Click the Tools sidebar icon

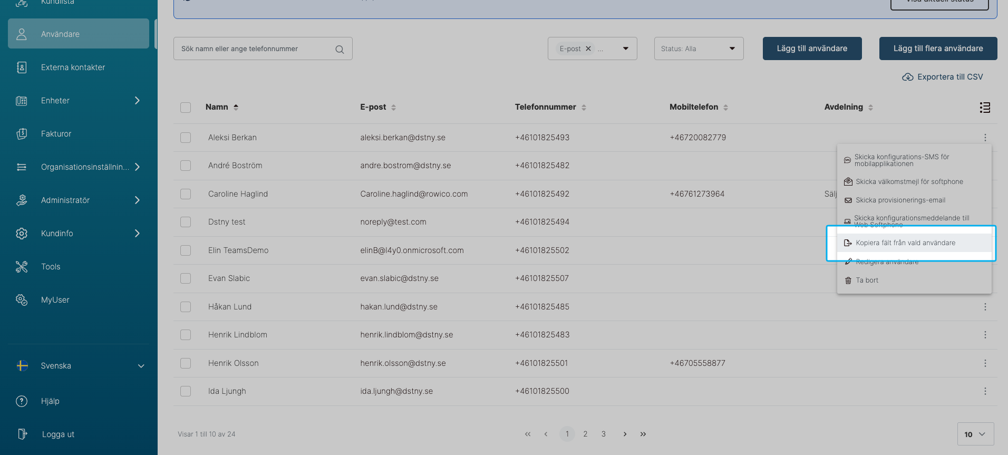pos(22,267)
